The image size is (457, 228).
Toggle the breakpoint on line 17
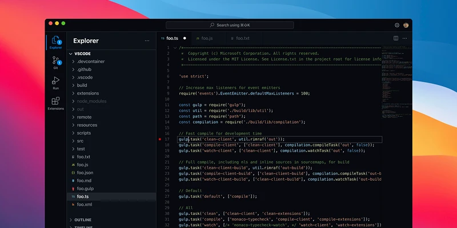pyautogui.click(x=160, y=139)
